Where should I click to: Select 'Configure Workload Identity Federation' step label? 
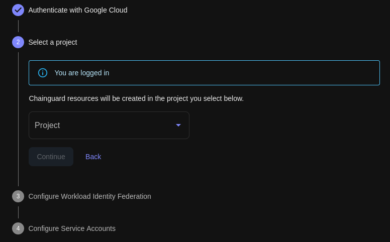point(89,196)
